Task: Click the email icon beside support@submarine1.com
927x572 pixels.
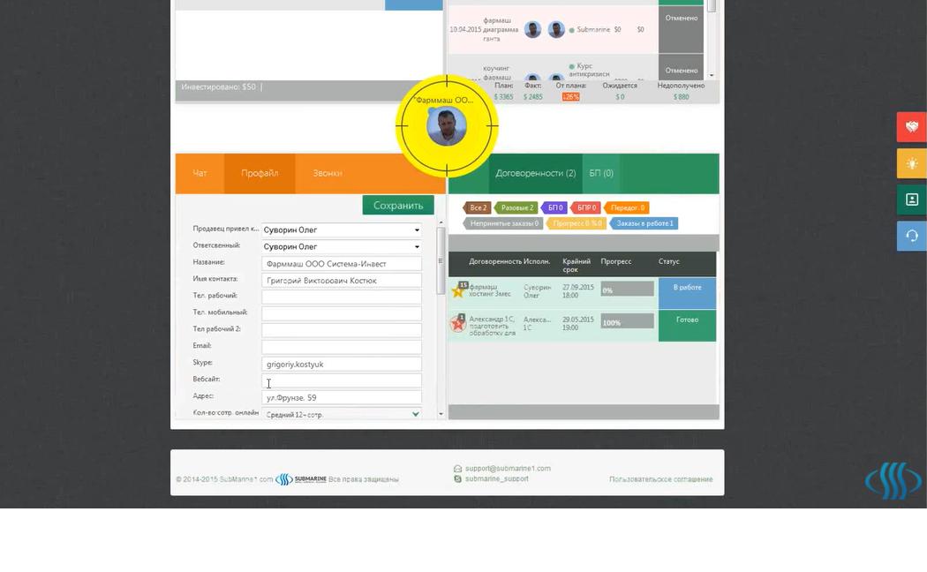Action: [457, 469]
